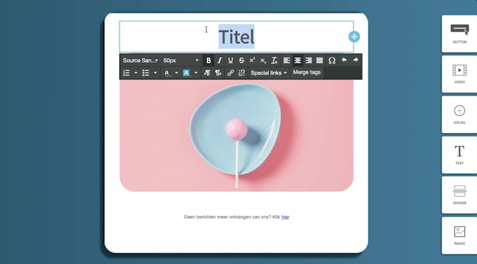Toggle subscript formatting
The width and height of the screenshot is (477, 264).
tap(263, 60)
